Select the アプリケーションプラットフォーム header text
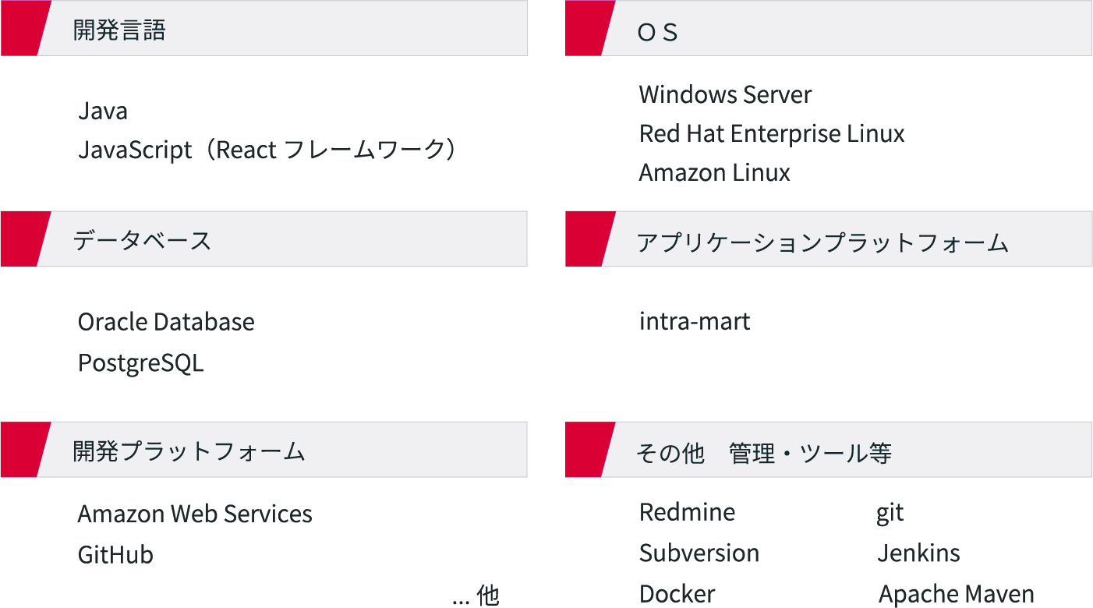This screenshot has height=608, width=1093. (x=822, y=242)
